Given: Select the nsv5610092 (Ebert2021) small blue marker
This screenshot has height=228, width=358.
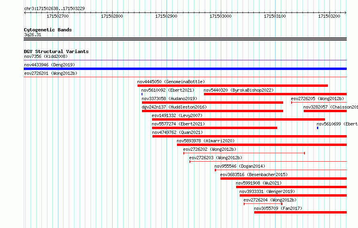Looking at the screenshot, I should [142, 94].
